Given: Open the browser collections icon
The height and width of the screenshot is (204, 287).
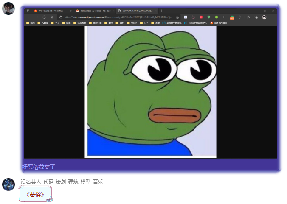Looking at the screenshot, I should tap(256, 17).
